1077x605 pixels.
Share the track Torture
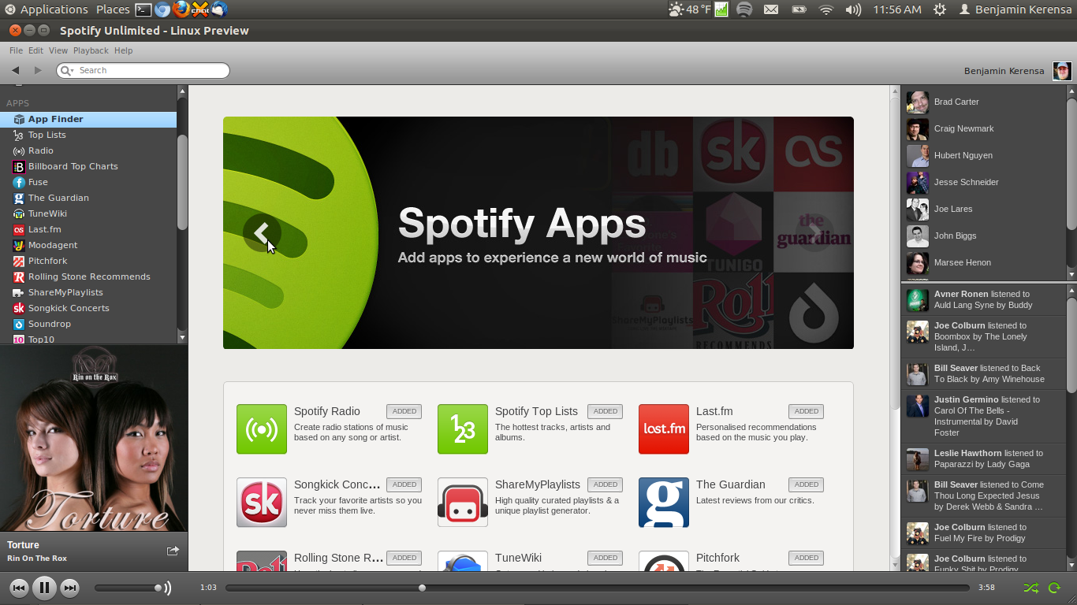173,551
